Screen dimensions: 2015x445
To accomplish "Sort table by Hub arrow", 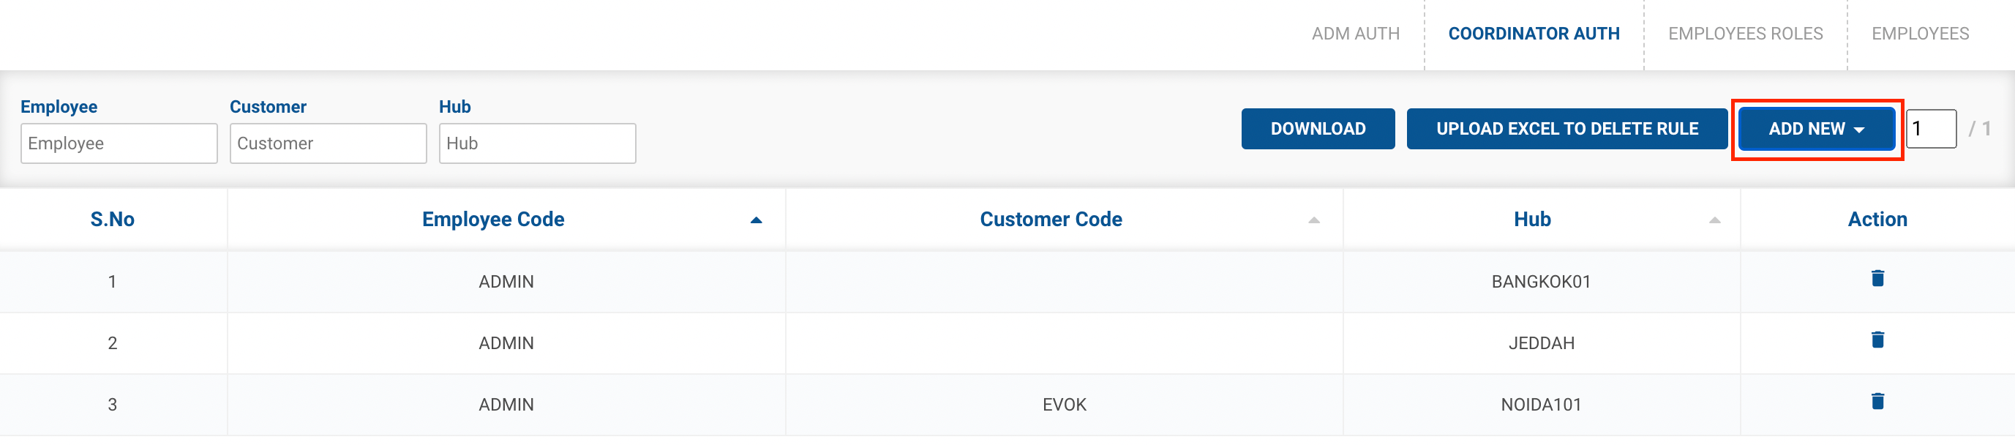I will (1714, 220).
